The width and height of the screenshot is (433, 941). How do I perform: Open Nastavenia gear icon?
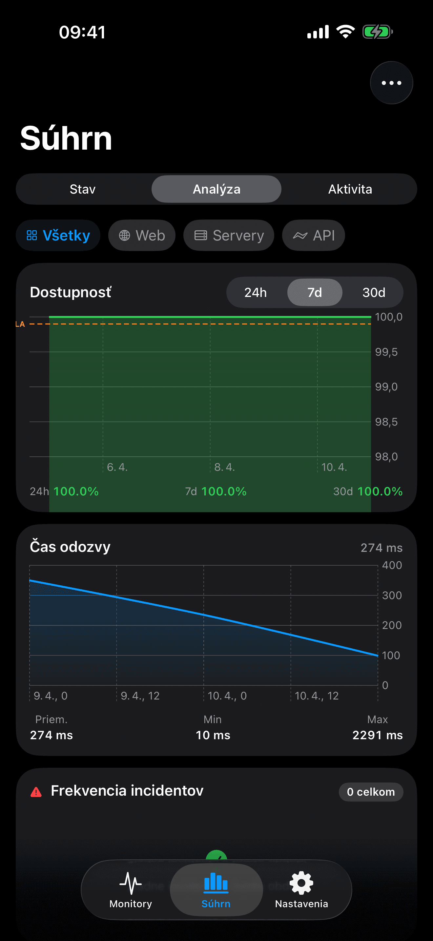pyautogui.click(x=301, y=883)
